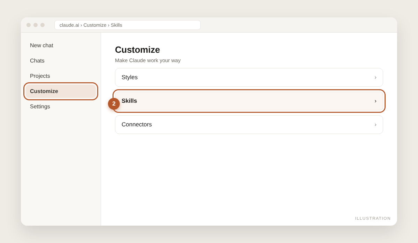This screenshot has width=418, height=243.
Task: Select the Customize page heading
Action: coord(137,50)
